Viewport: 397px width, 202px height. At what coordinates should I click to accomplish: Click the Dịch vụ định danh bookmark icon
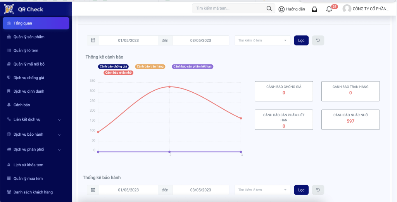9,91
